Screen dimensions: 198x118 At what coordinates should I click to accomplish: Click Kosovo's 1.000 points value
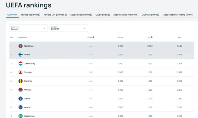[x=150, y=99]
